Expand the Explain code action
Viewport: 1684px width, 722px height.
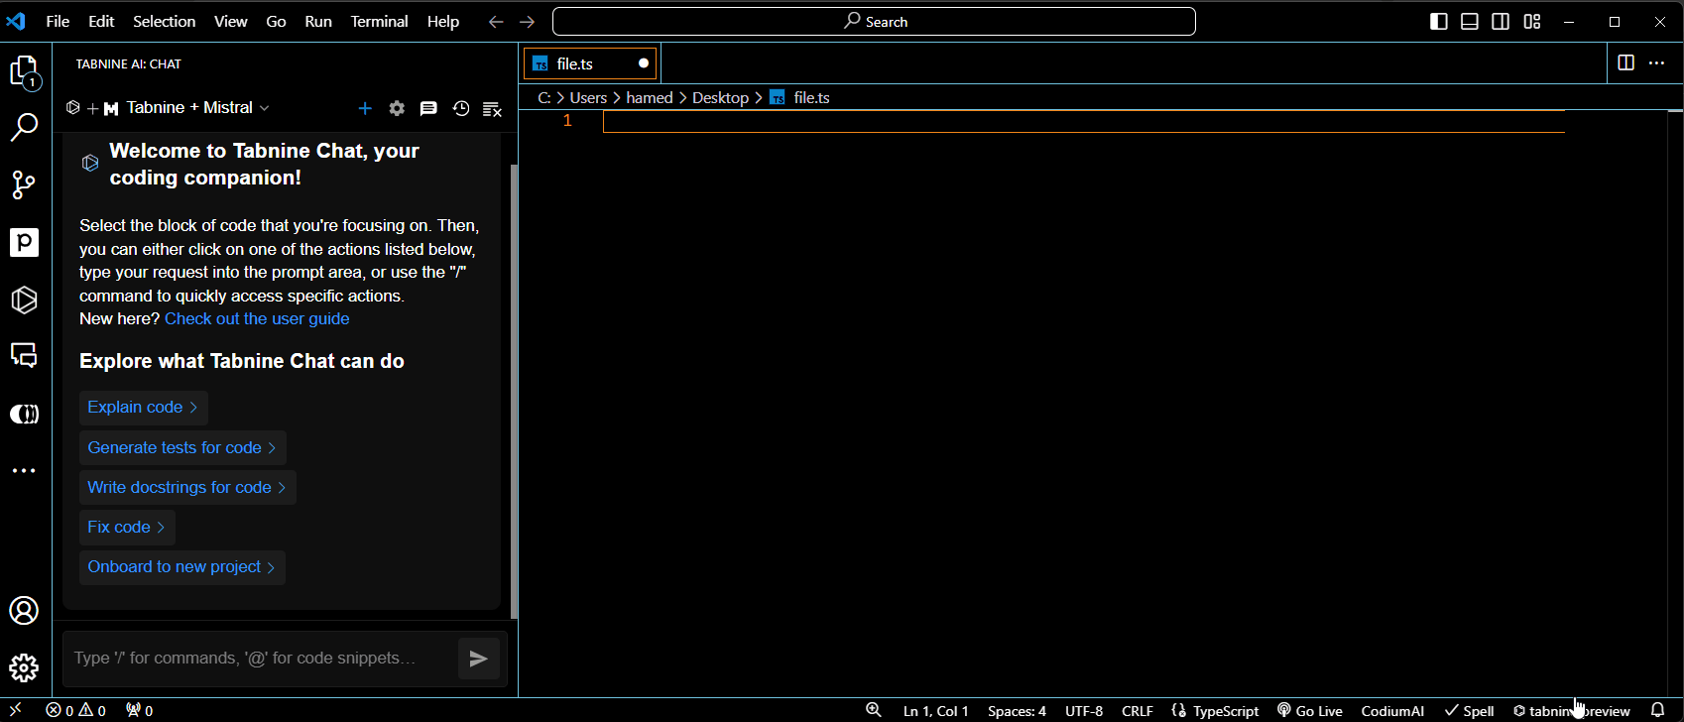[144, 408]
